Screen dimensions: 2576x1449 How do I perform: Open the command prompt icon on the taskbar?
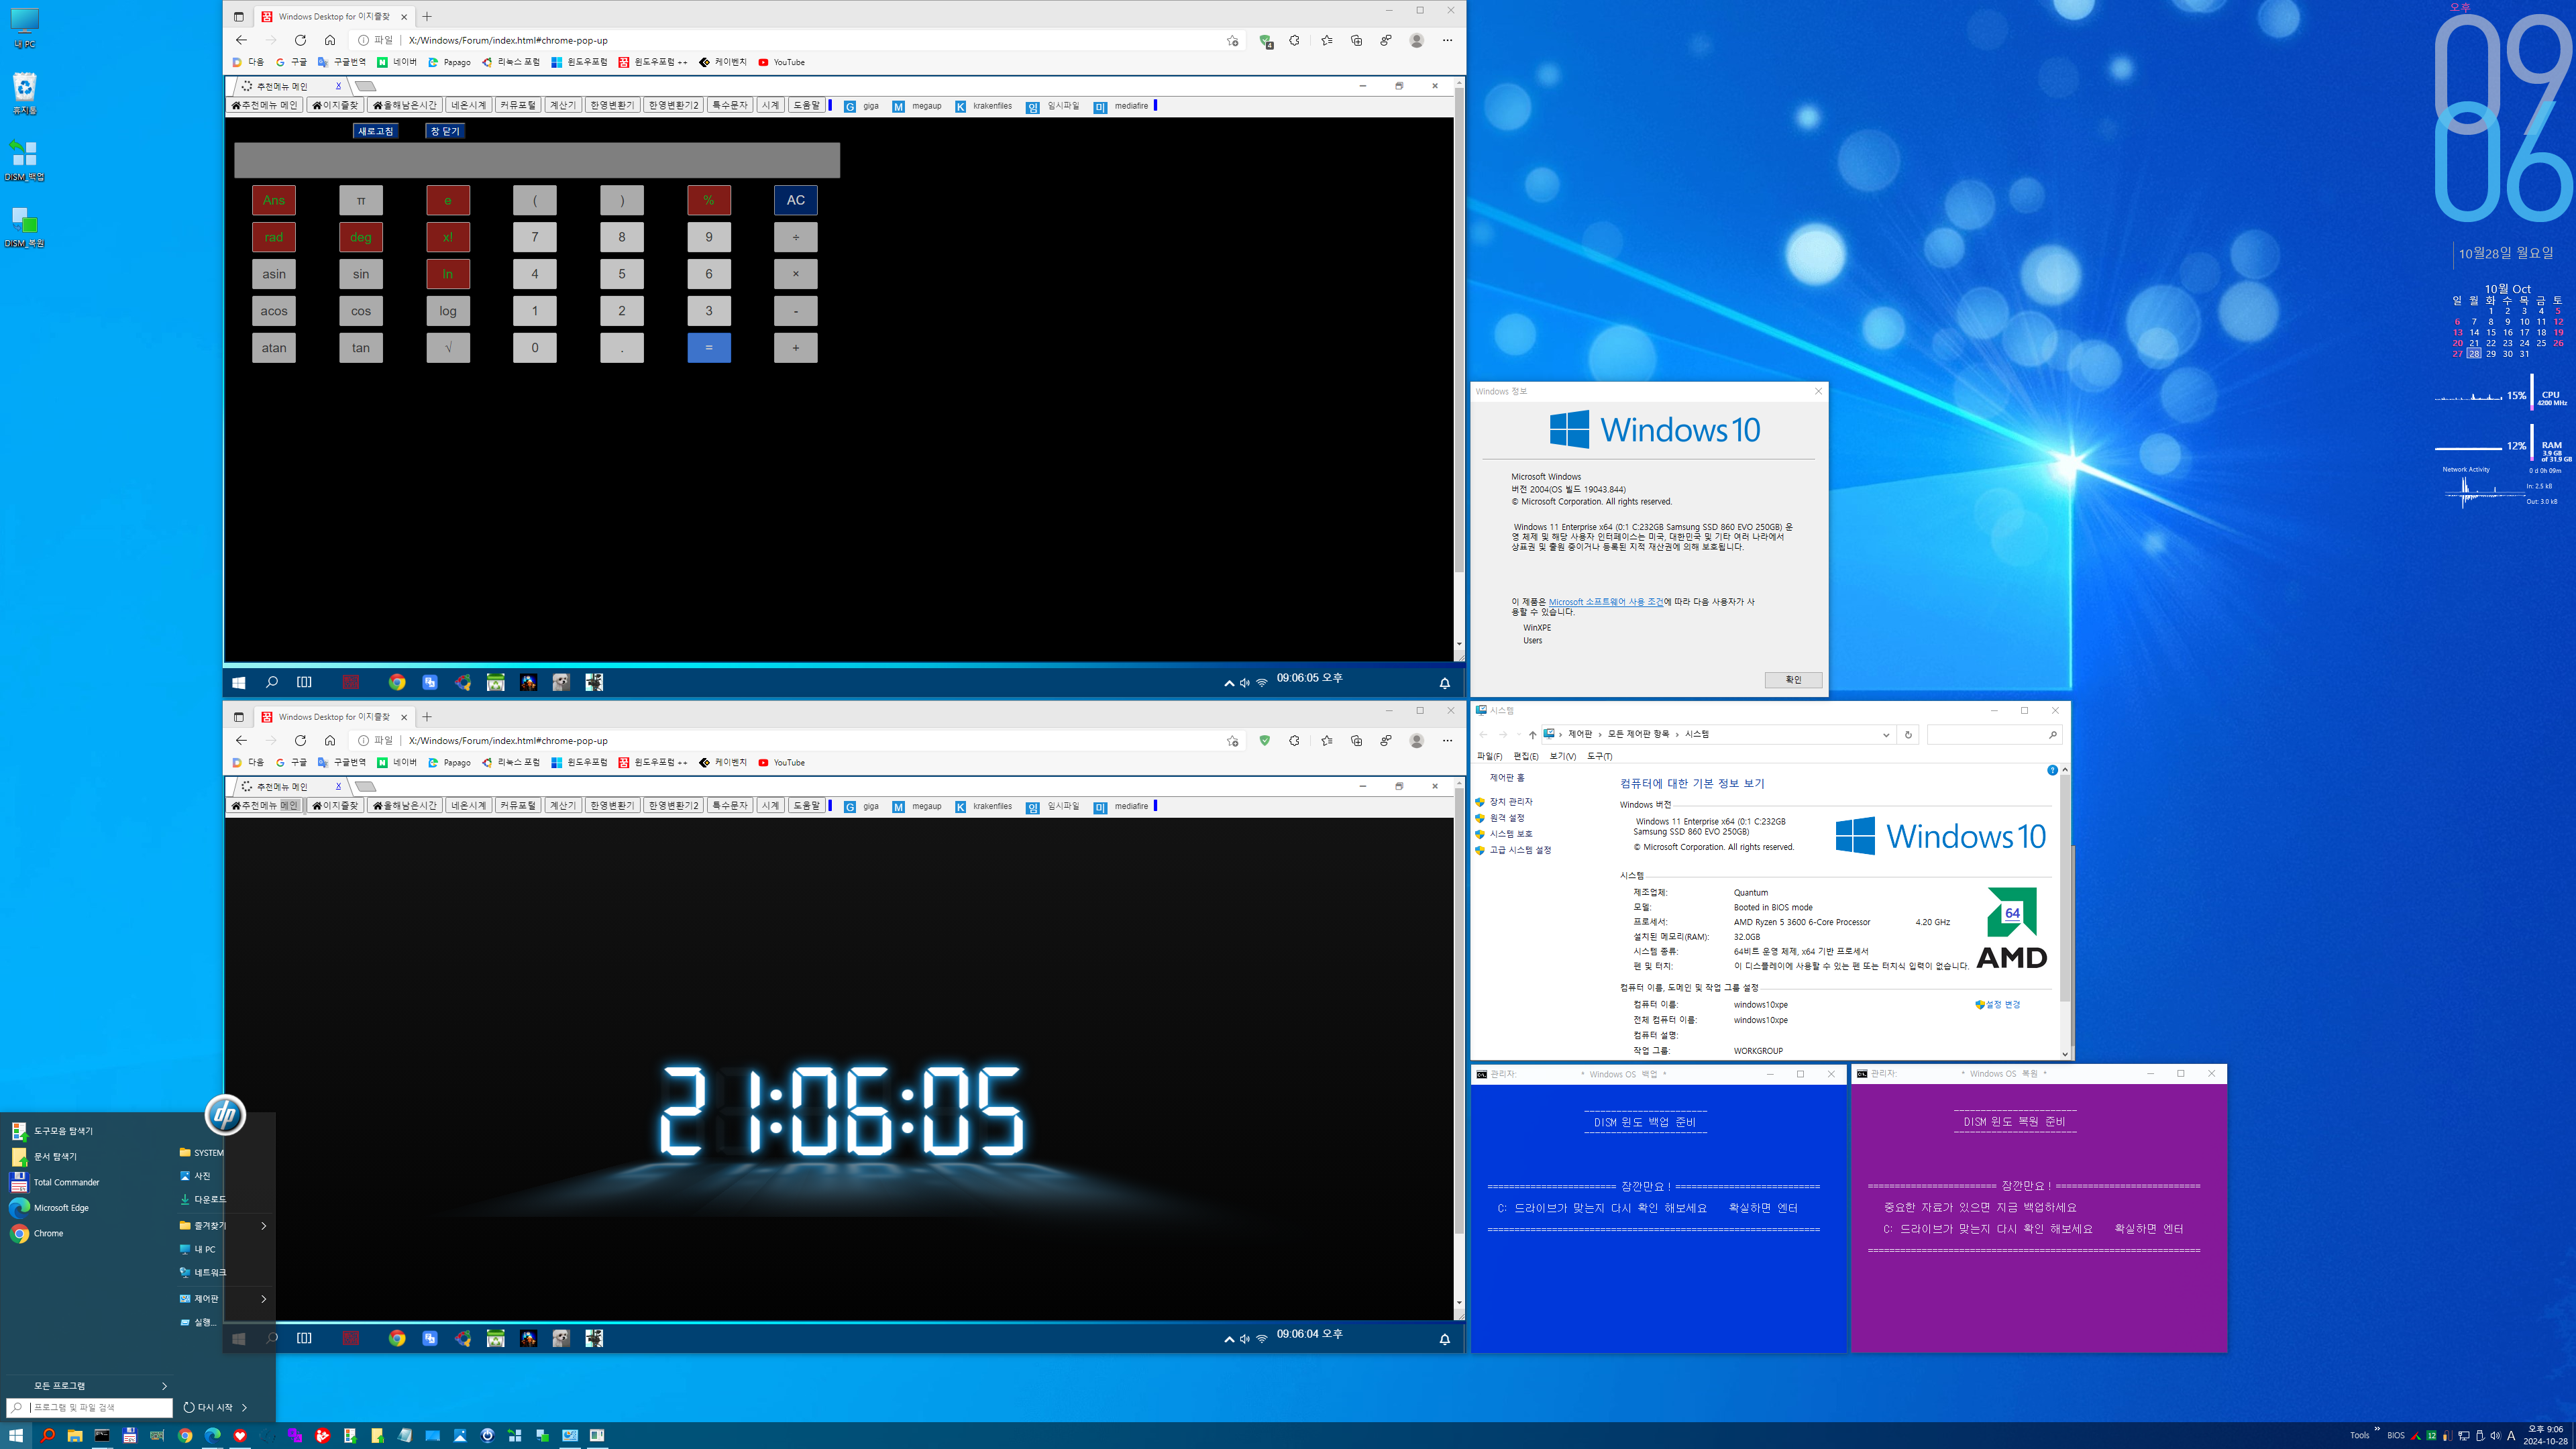click(x=102, y=1435)
